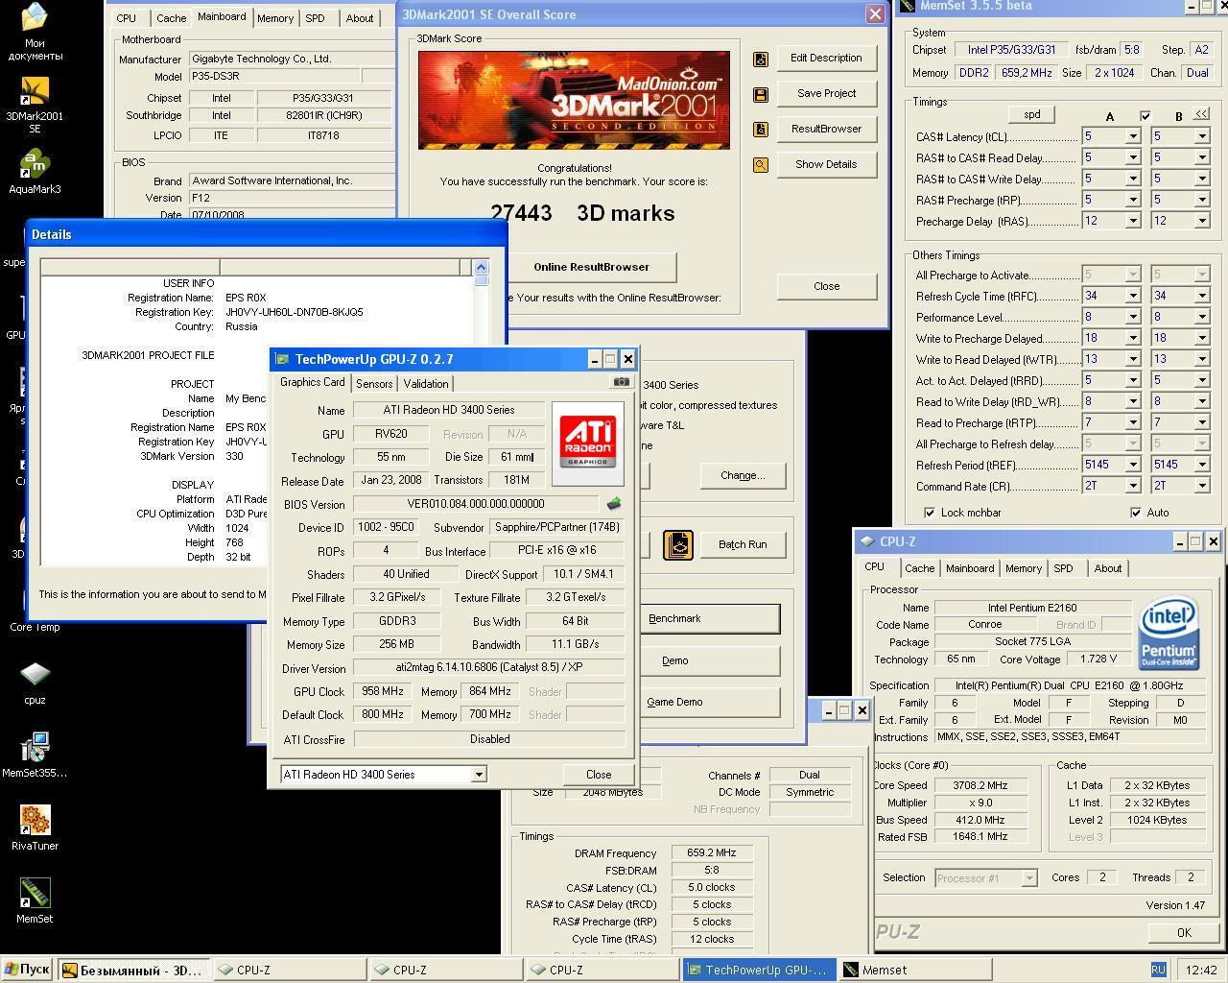1228x983 pixels.
Task: Launch the RivaTuner desktop icon
Action: pos(35,827)
